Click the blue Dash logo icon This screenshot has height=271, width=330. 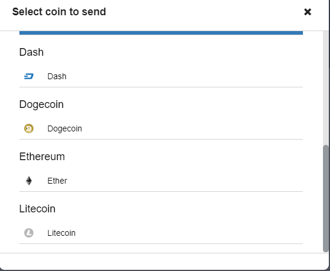pyautogui.click(x=29, y=76)
